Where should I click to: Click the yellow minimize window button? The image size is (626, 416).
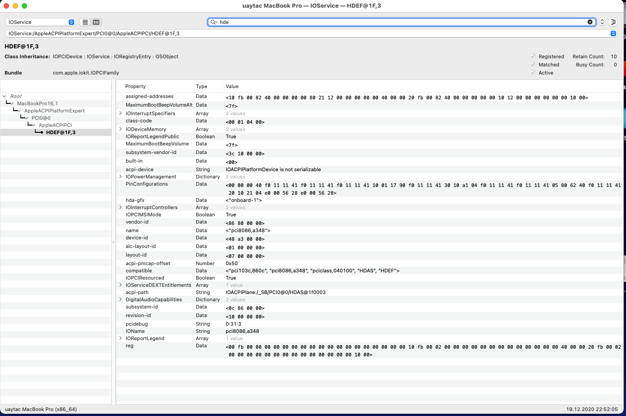coord(15,6)
